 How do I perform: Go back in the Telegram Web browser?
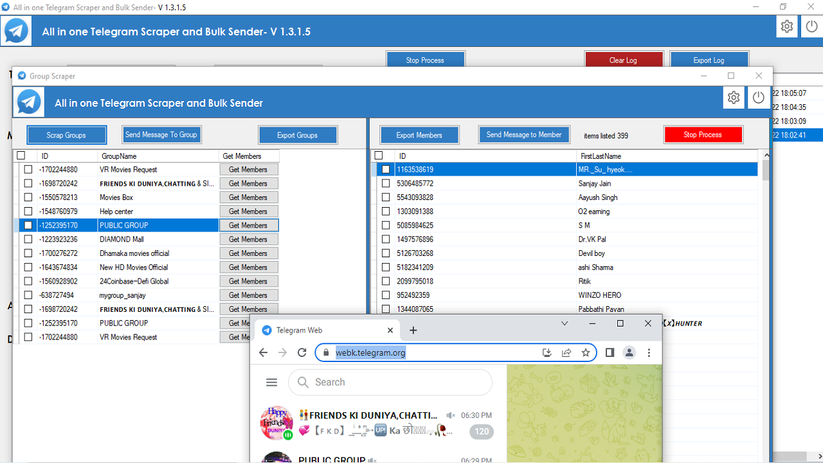coord(263,352)
